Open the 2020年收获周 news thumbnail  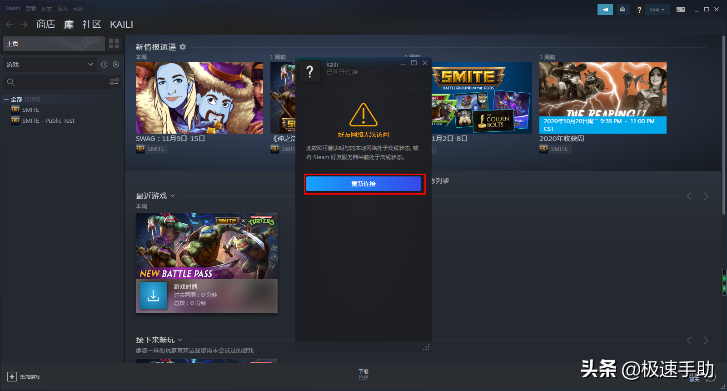pyautogui.click(x=603, y=97)
